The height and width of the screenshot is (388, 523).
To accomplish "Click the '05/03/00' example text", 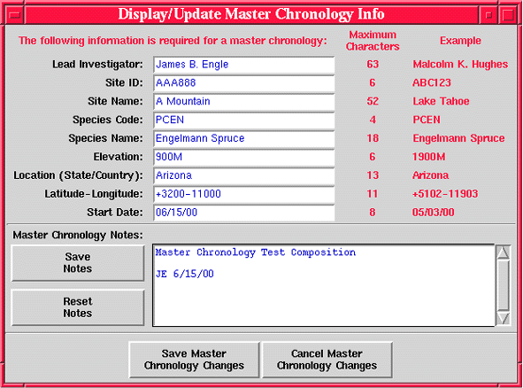I will (x=433, y=213).
